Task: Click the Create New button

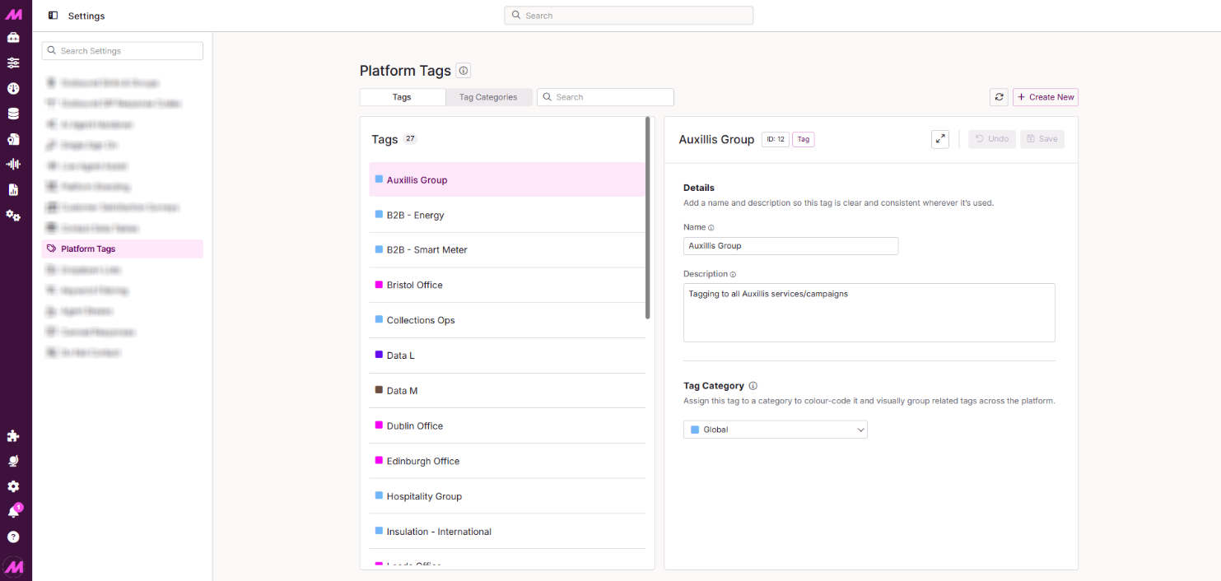Action: [1046, 97]
